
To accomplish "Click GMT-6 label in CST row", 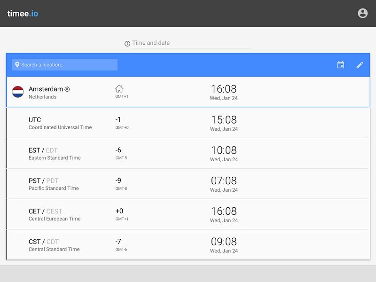I will click(x=121, y=250).
